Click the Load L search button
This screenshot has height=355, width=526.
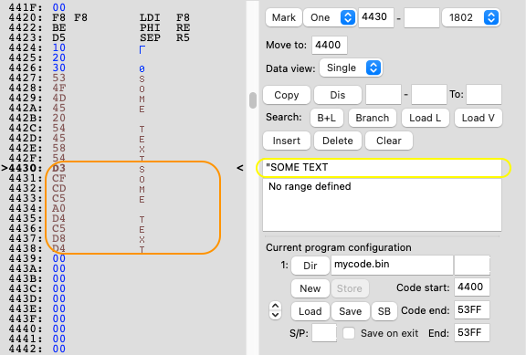pyautogui.click(x=425, y=118)
